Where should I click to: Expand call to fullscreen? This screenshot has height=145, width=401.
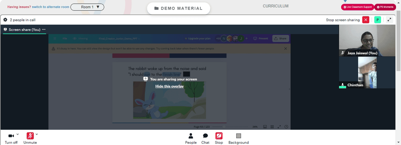pyautogui.click(x=389, y=20)
